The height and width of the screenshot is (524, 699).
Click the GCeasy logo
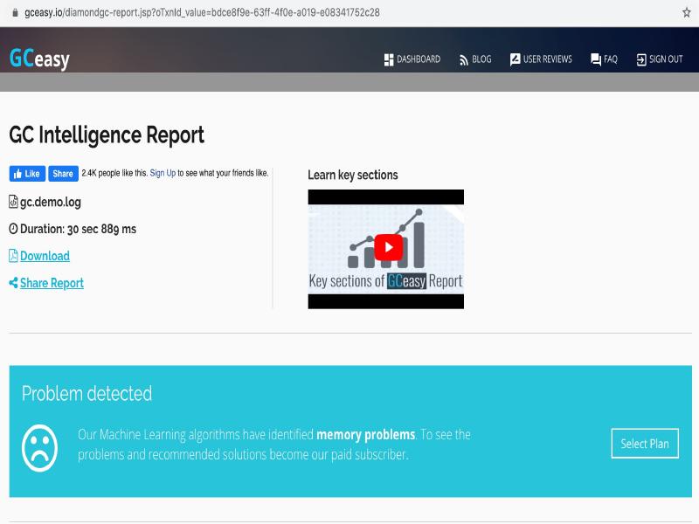pyautogui.click(x=39, y=59)
